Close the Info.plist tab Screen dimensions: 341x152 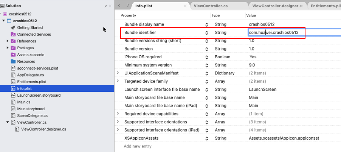pos(185,6)
